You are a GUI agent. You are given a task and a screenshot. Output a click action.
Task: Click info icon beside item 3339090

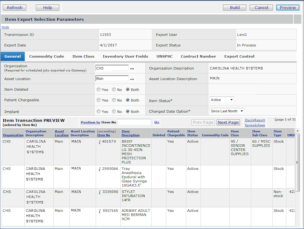click(99, 192)
